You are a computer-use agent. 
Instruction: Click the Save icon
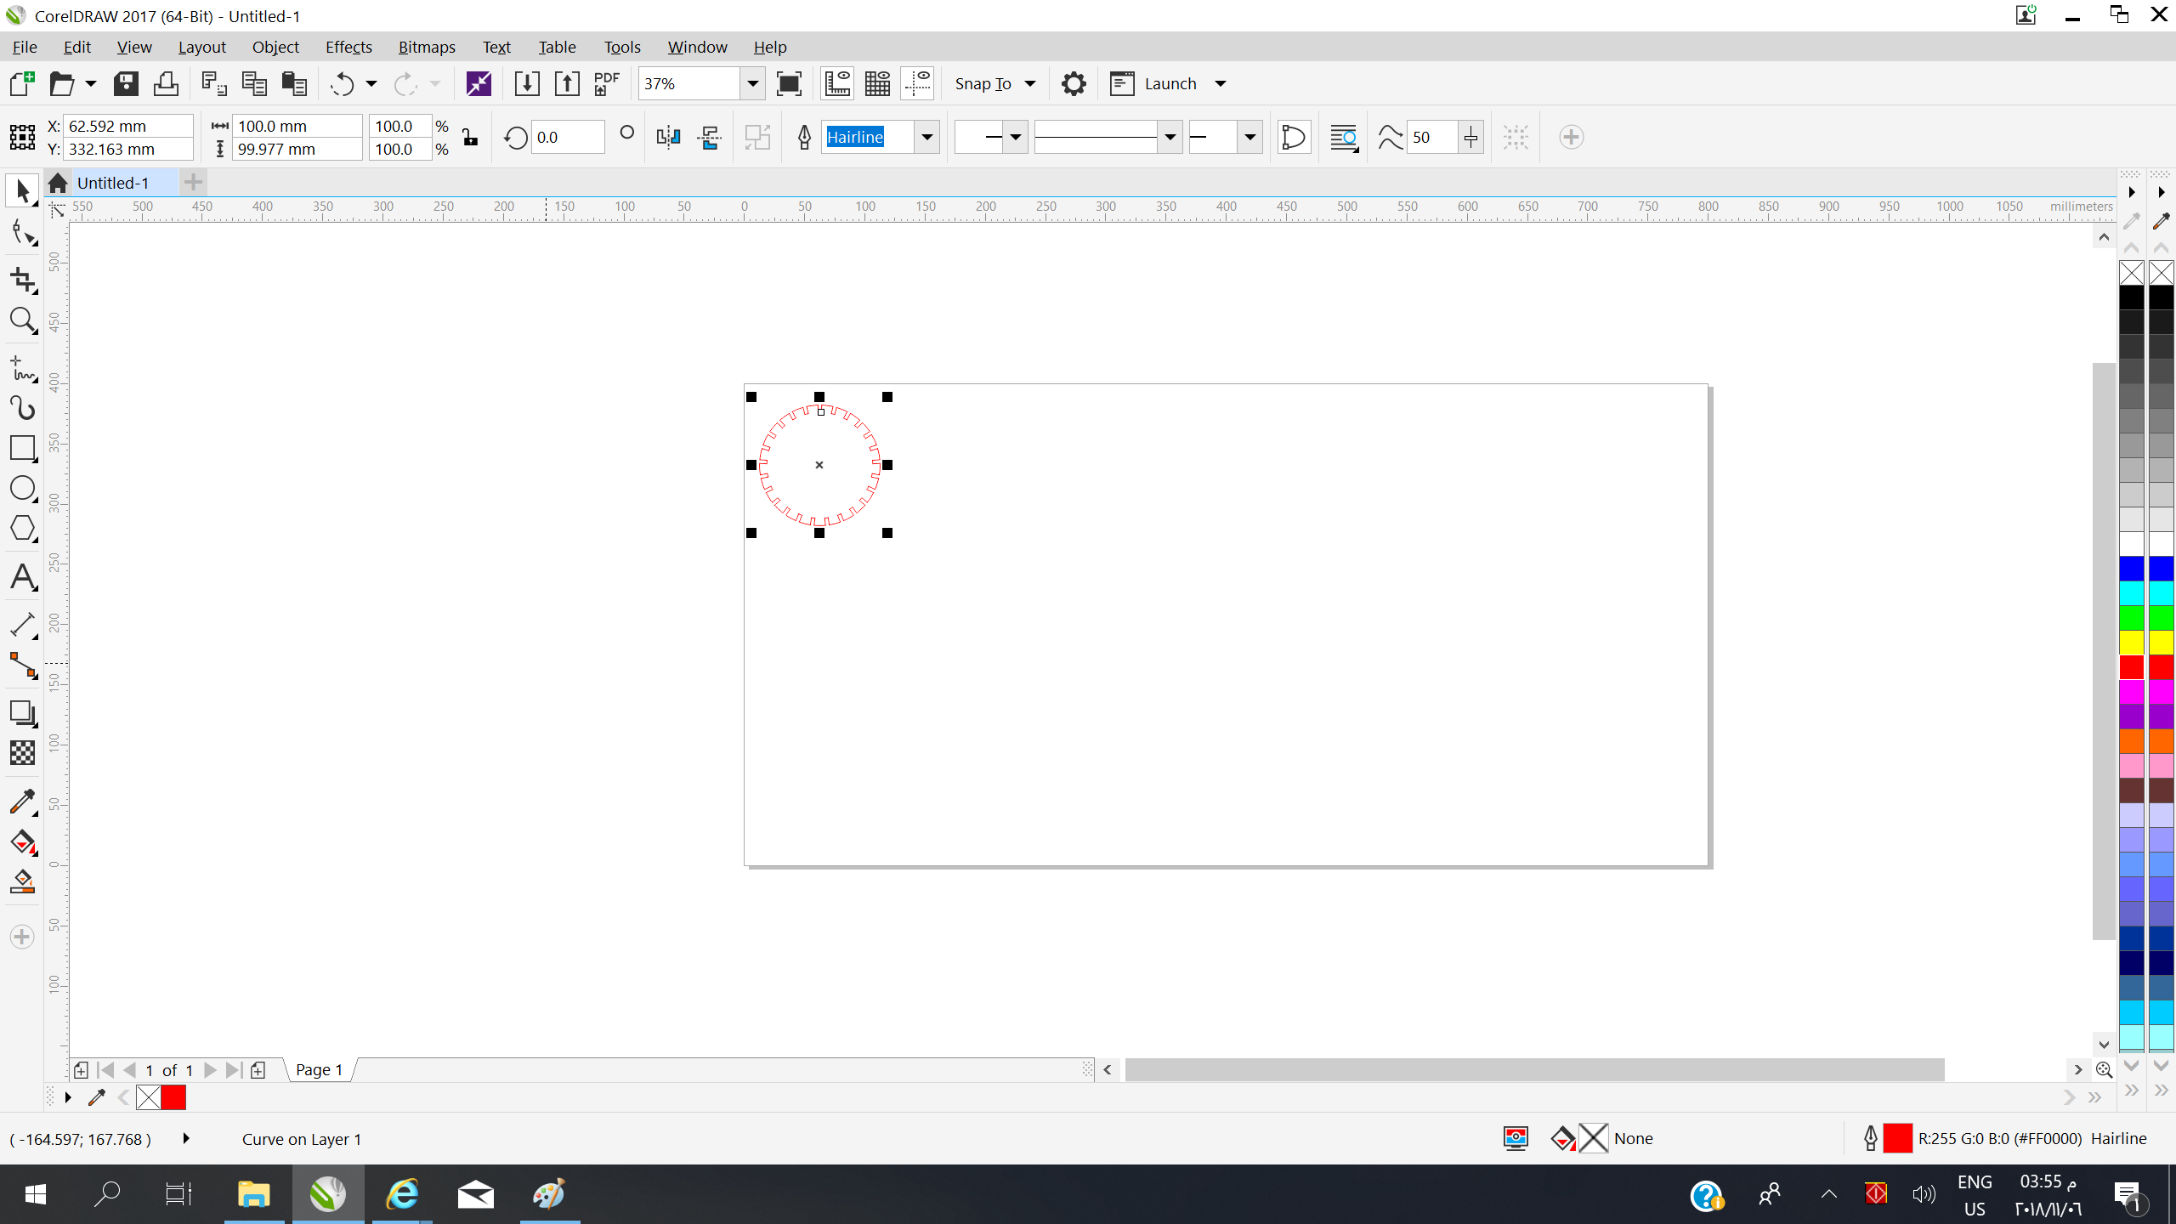126,83
